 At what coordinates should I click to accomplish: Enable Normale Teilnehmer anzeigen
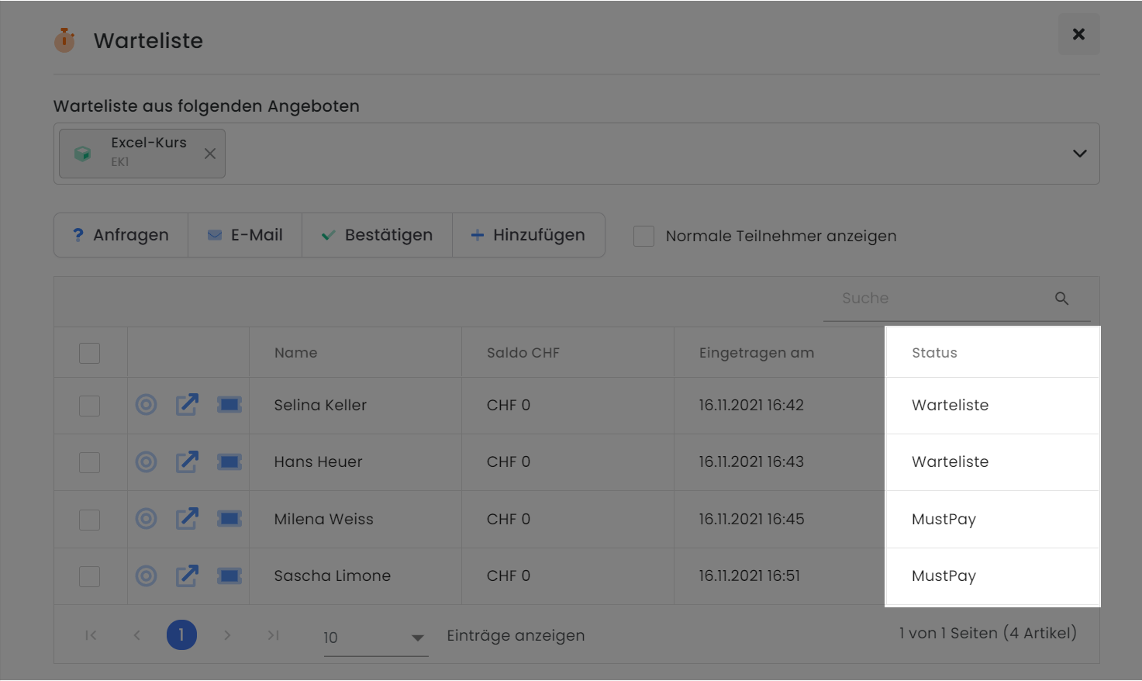click(643, 236)
